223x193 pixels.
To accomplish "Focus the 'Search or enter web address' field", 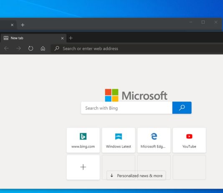I will click(x=137, y=48).
